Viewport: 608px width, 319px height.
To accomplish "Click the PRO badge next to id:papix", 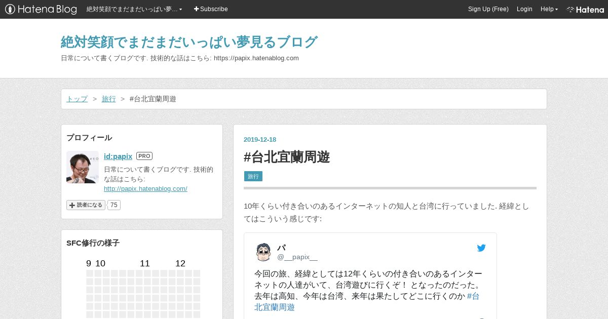I will (144, 156).
